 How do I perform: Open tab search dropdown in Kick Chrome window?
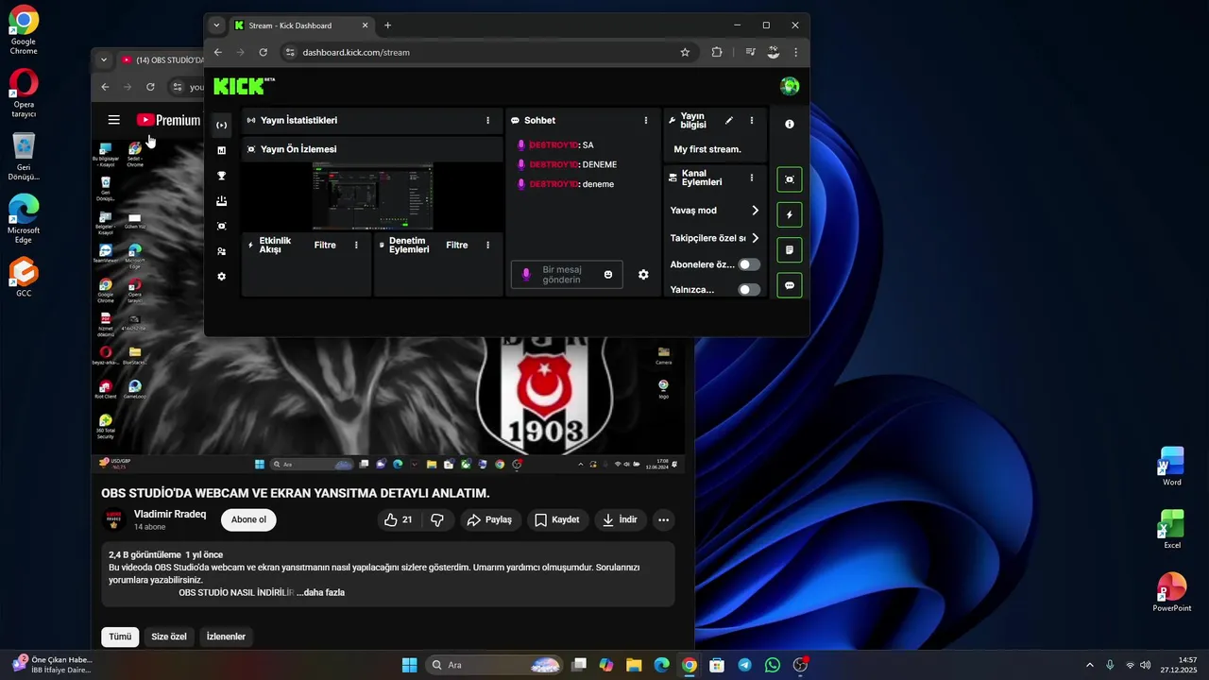216,25
